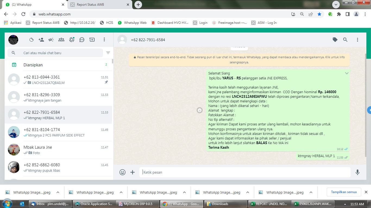Open the conversation three-dot menu
Screen dimensions: 371x208
(x=357, y=40)
